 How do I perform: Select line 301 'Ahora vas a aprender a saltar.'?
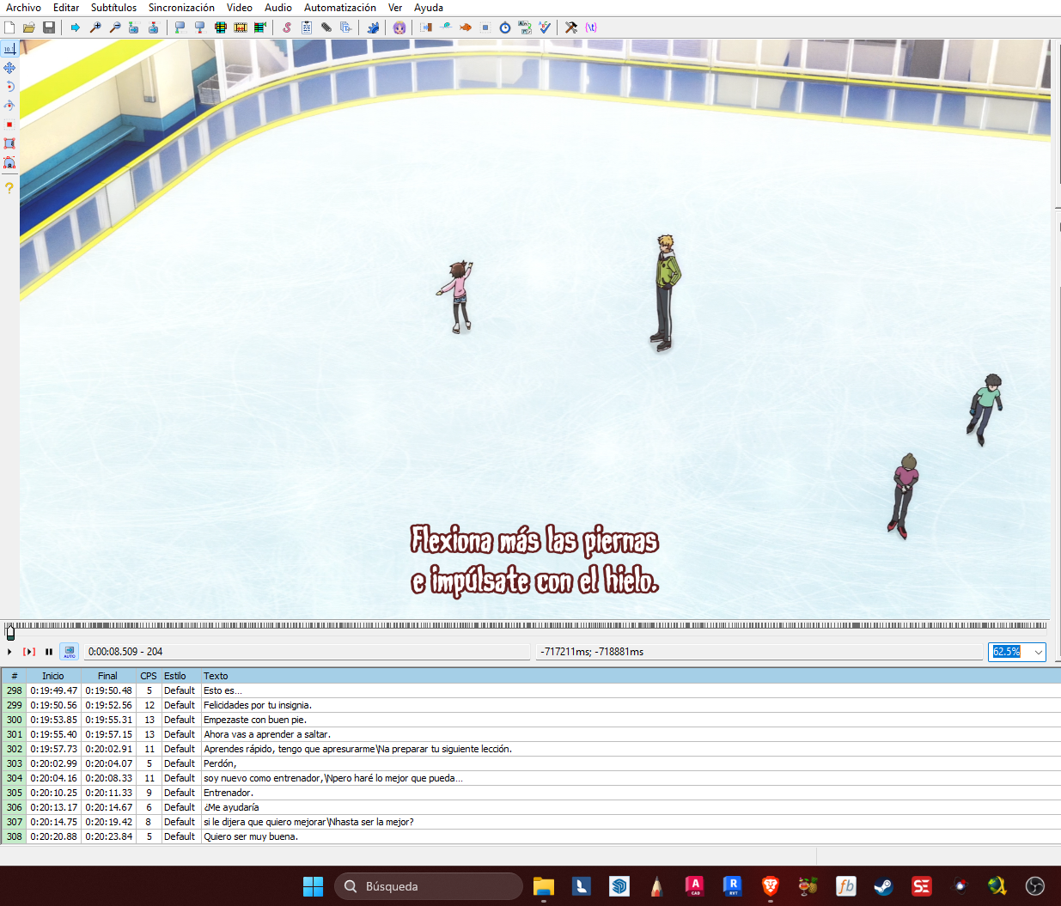point(530,734)
